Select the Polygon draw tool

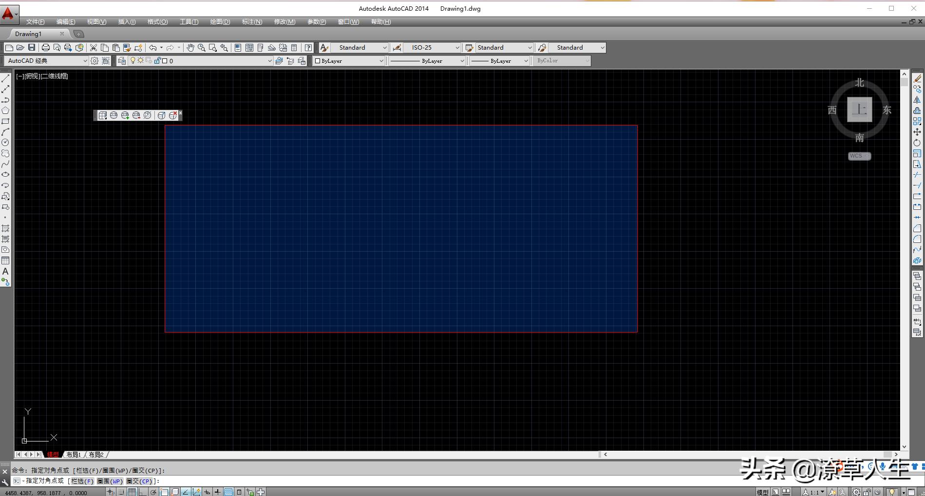(x=5, y=111)
